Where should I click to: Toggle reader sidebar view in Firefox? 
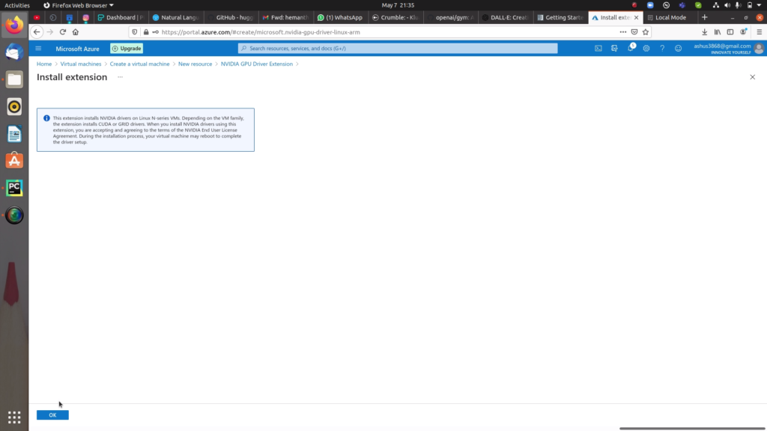(730, 32)
